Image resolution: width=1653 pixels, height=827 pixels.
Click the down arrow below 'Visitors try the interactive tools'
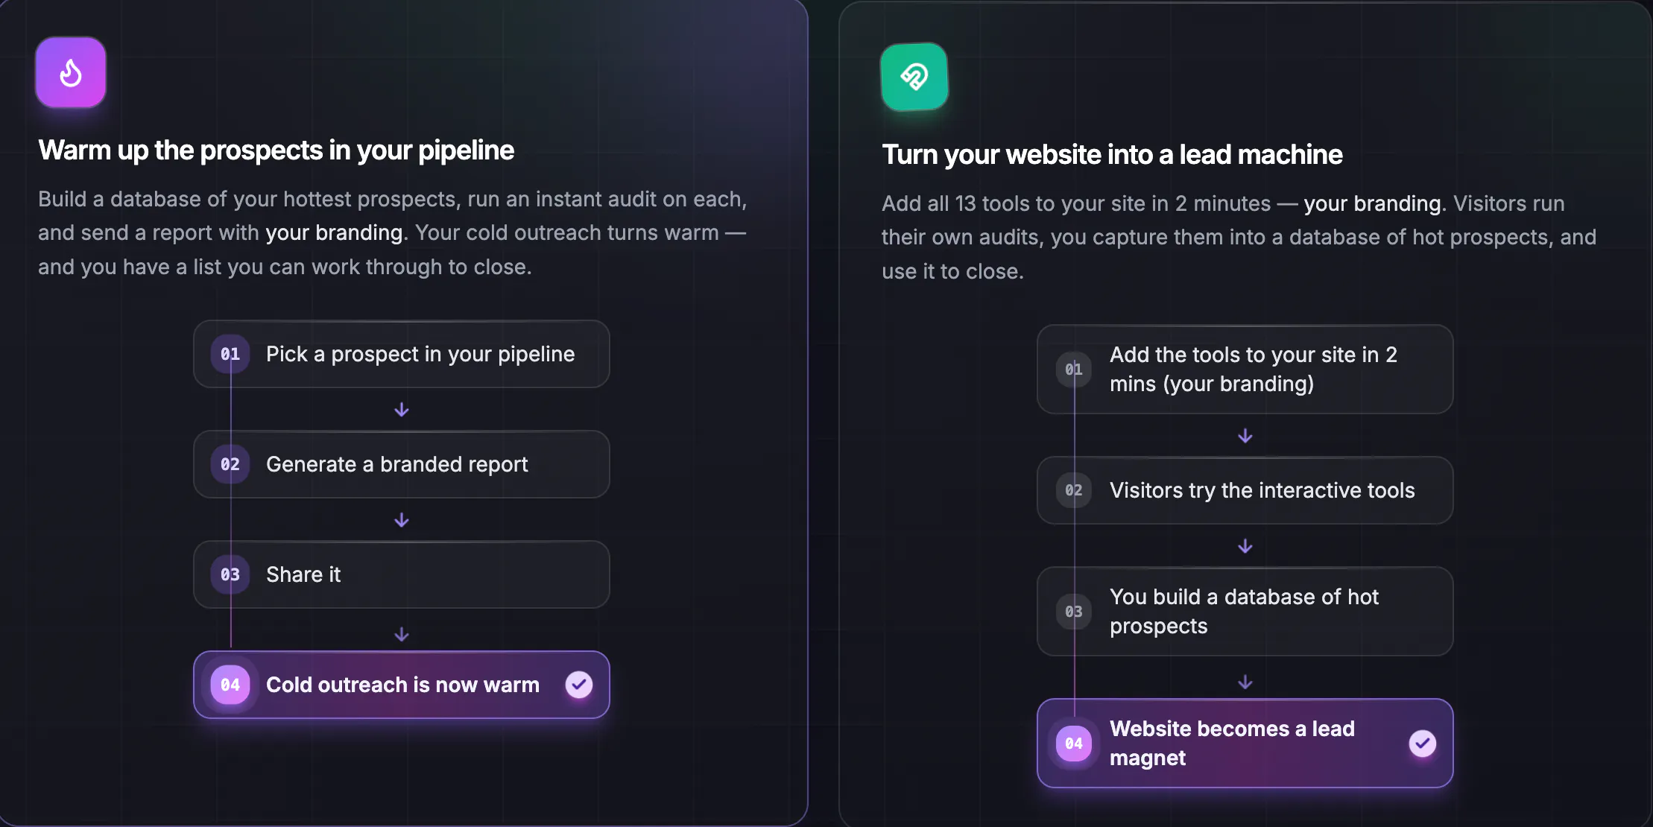tap(1245, 546)
